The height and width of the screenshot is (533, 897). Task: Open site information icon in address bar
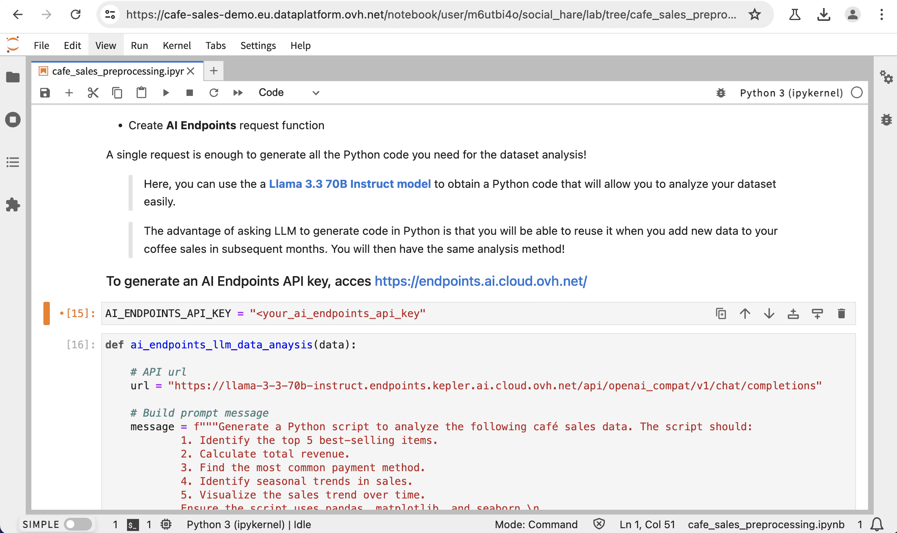point(110,15)
